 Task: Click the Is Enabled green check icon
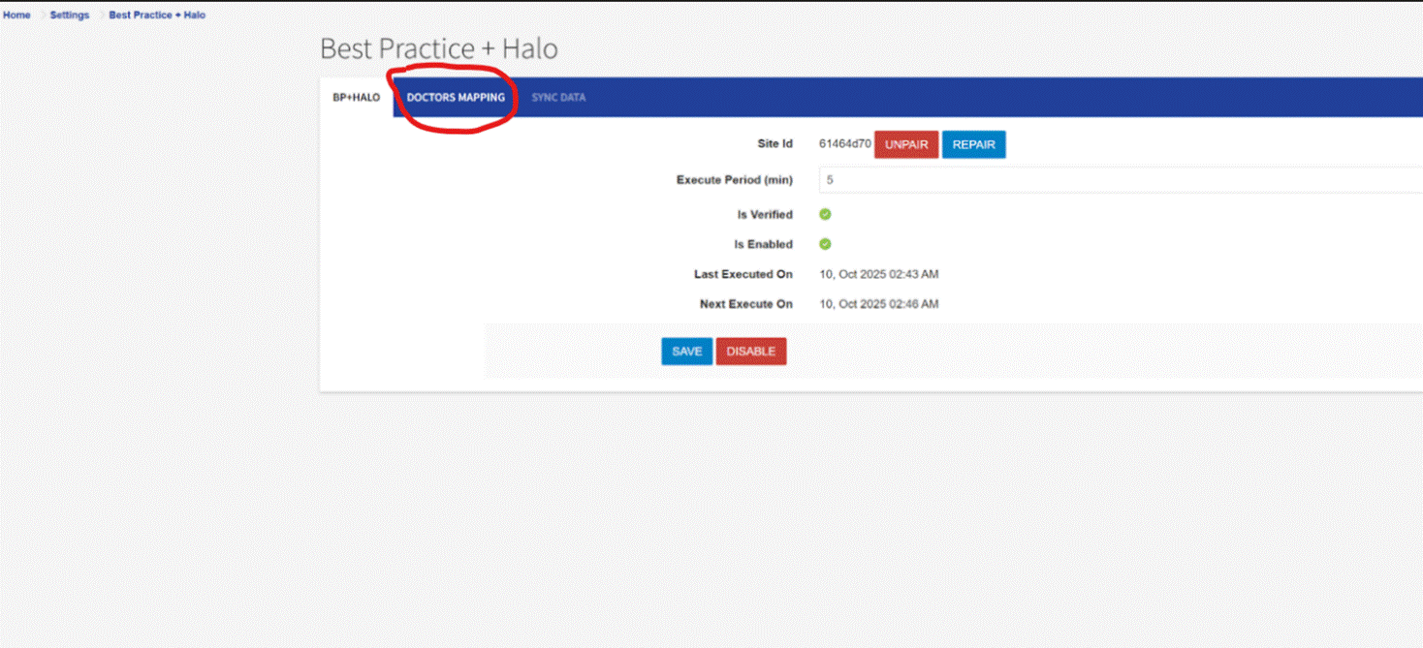pyautogui.click(x=825, y=244)
